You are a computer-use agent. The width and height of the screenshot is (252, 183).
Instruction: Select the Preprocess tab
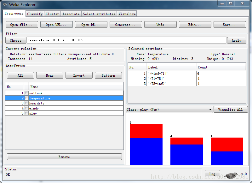pos(14,13)
